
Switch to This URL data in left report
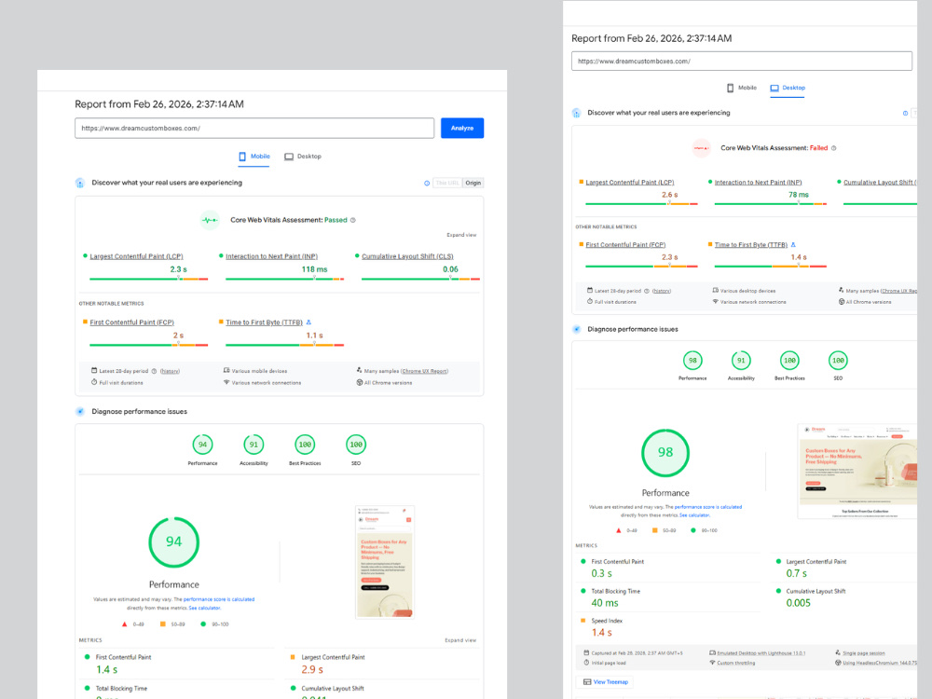pos(447,183)
